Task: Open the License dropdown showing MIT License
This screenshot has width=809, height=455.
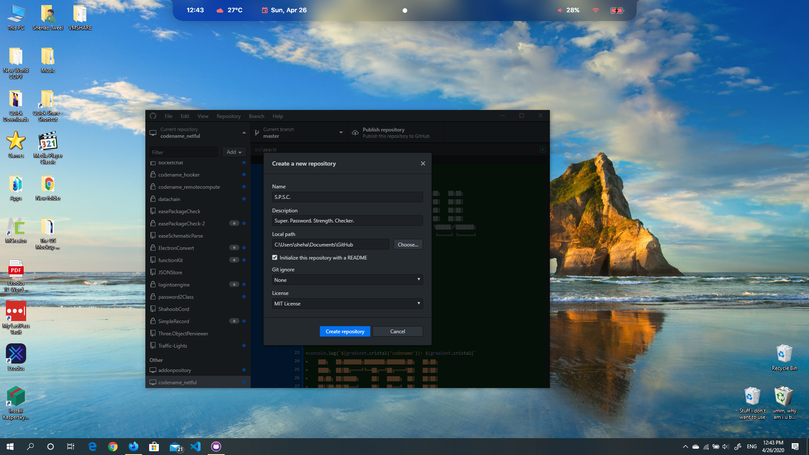Action: click(347, 303)
